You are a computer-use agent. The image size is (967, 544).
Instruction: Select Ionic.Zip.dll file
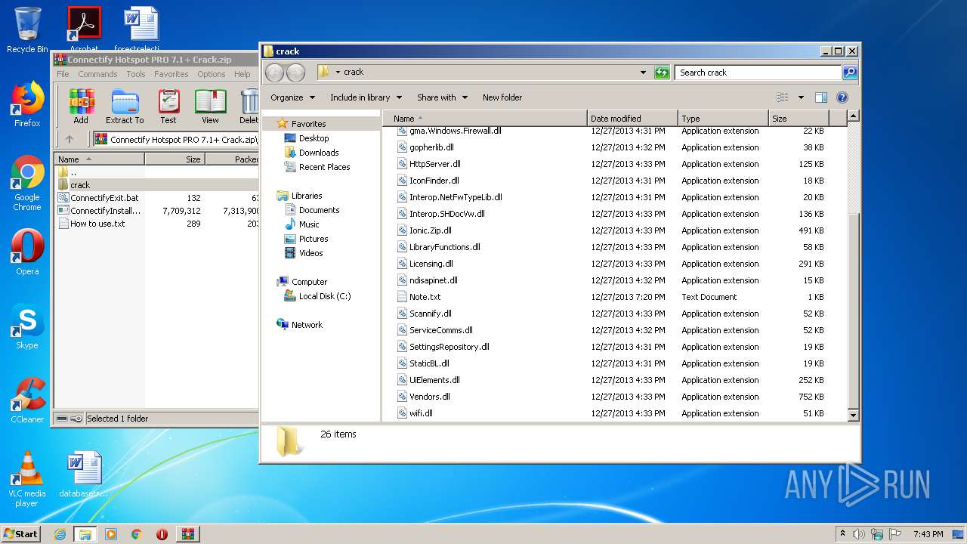click(x=430, y=230)
